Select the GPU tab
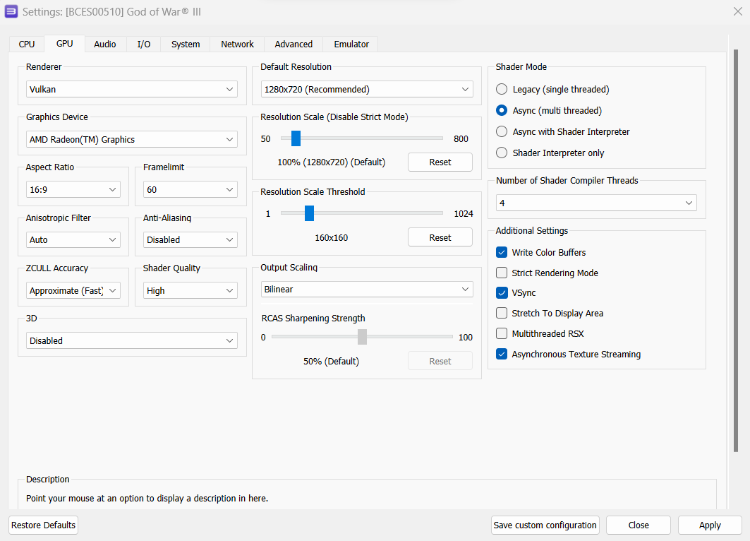The height and width of the screenshot is (541, 750). (x=65, y=44)
